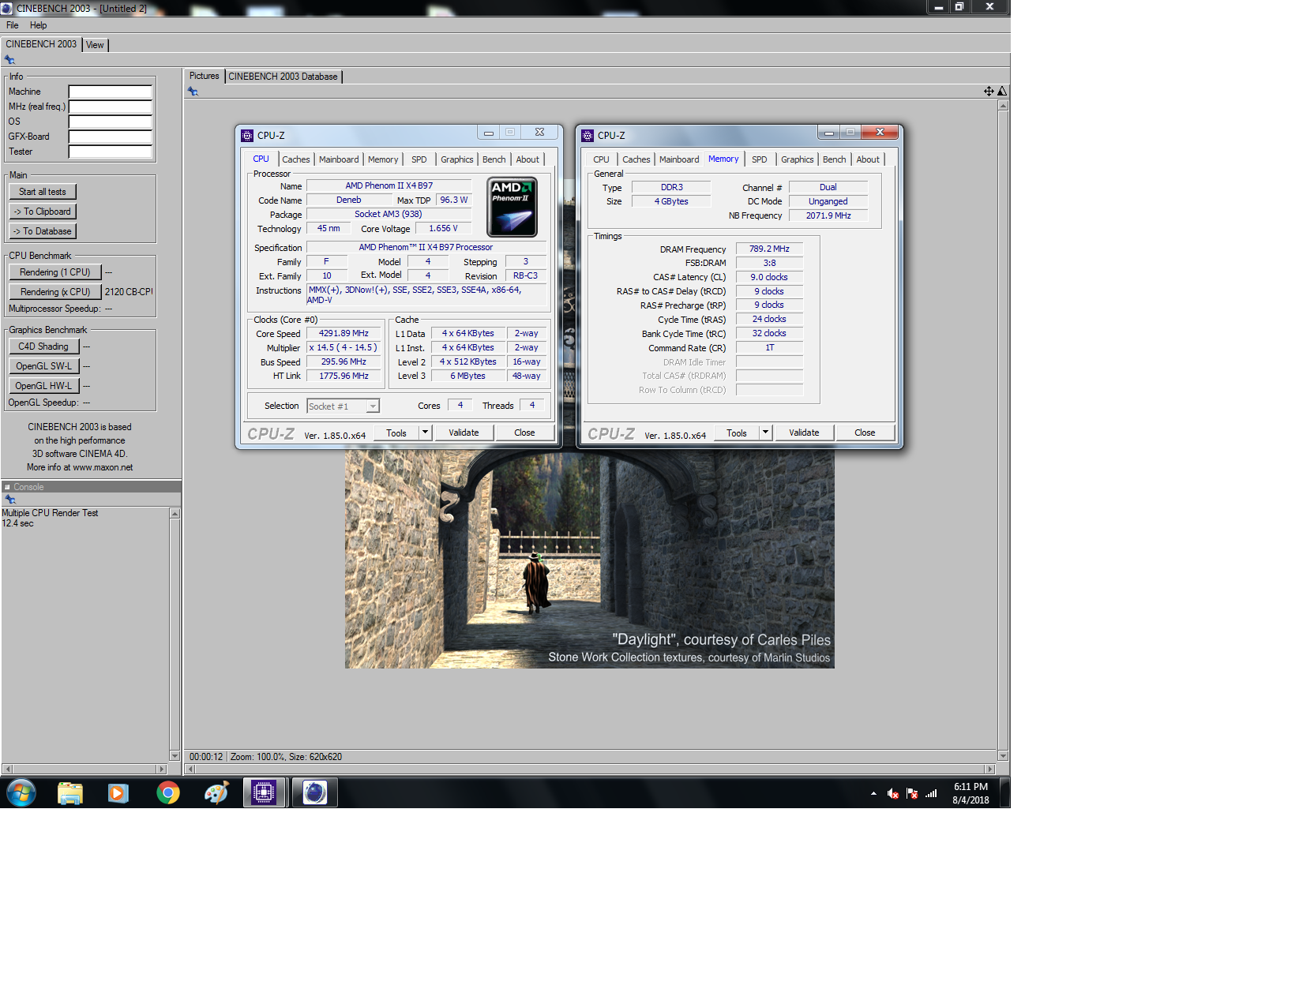Open Paint from the taskbar
This screenshot has width=1314, height=985.
pyautogui.click(x=216, y=792)
